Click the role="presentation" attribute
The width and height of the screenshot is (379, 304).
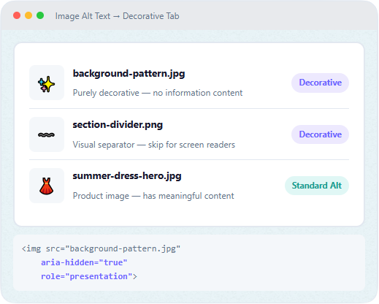[87, 276]
